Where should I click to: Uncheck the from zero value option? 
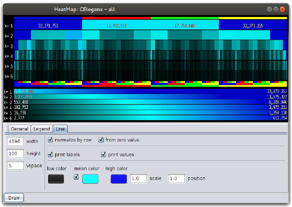pos(101,140)
